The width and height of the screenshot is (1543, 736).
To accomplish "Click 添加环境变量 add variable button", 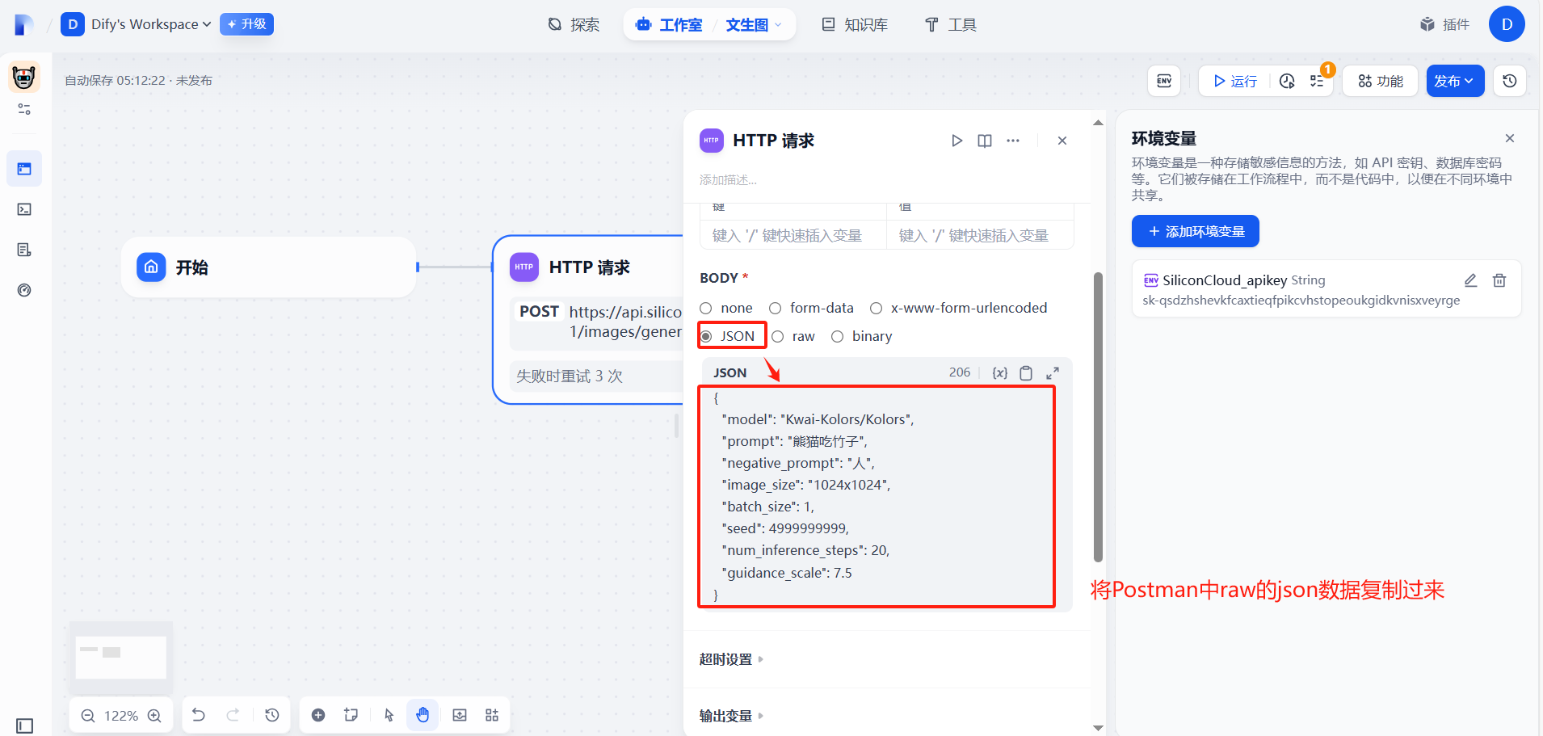I will [1195, 231].
